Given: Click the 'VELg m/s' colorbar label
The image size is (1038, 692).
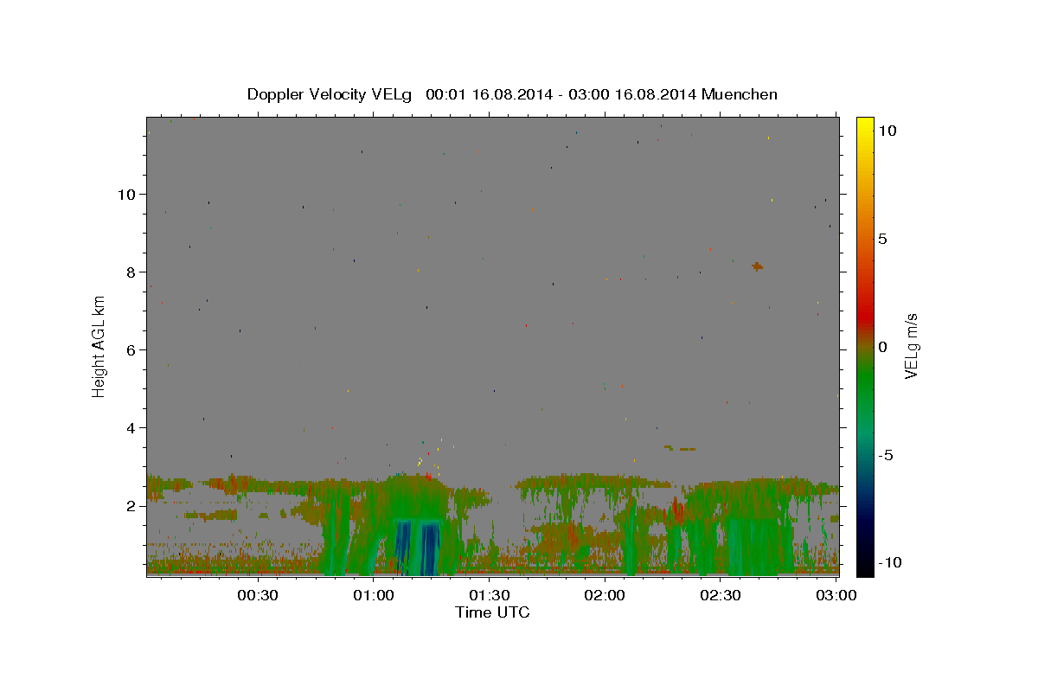Looking at the screenshot, I should click(x=911, y=346).
